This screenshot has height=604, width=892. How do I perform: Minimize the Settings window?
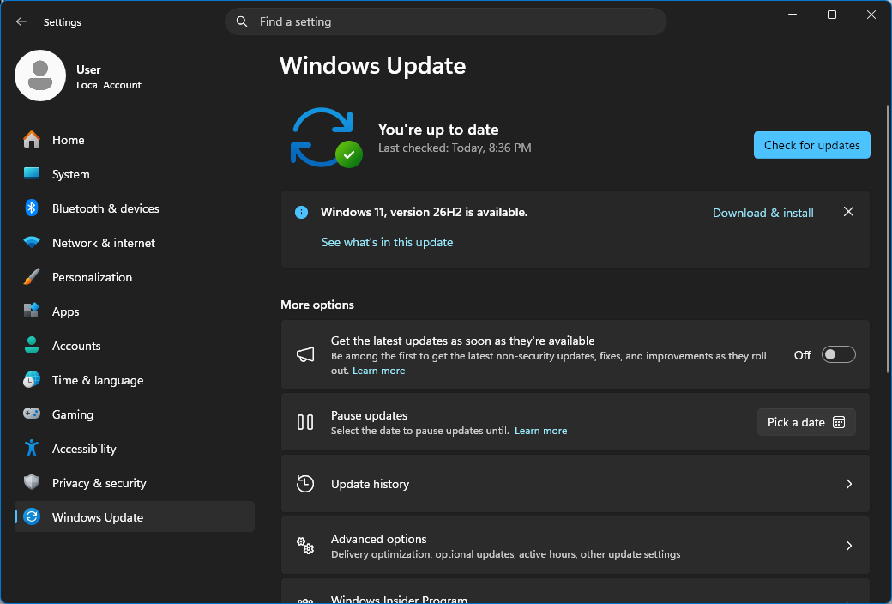coord(793,15)
